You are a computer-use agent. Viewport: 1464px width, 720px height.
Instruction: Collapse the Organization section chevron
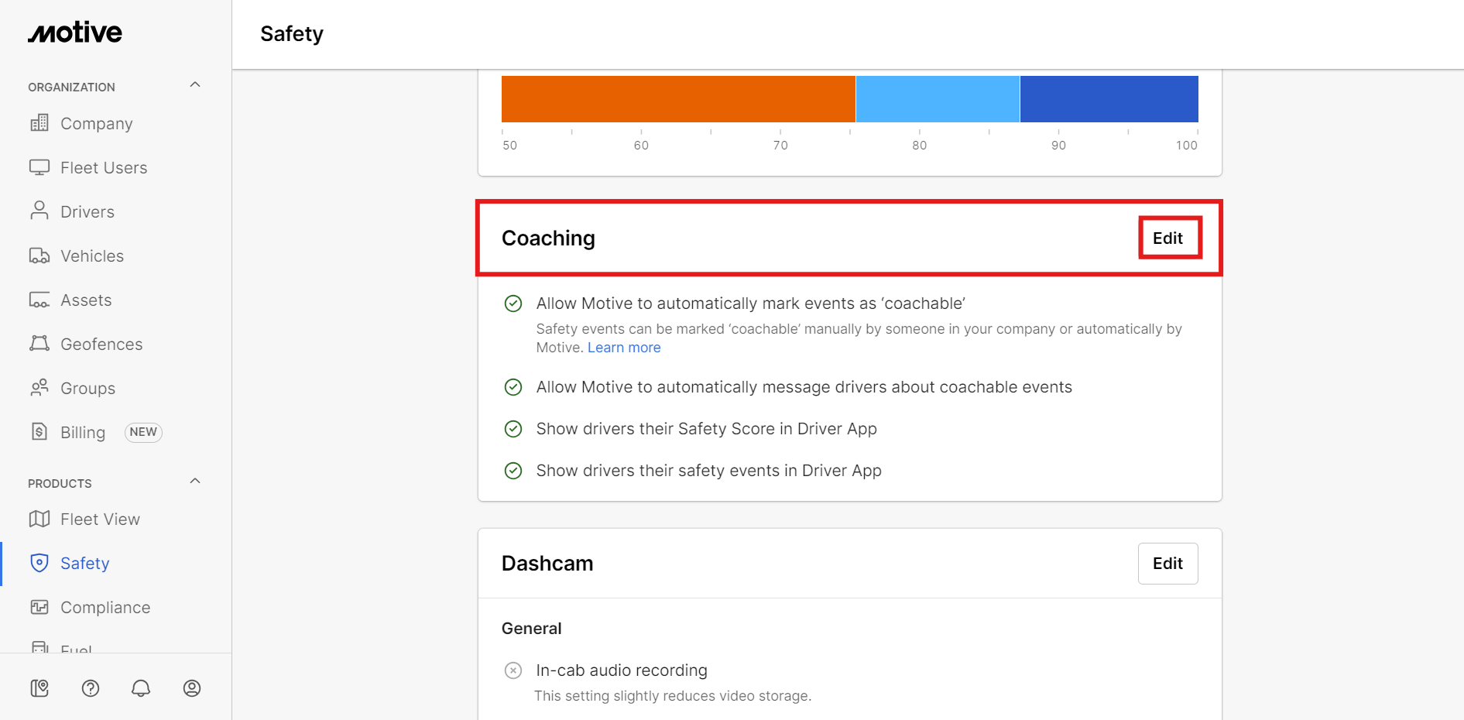click(x=195, y=85)
